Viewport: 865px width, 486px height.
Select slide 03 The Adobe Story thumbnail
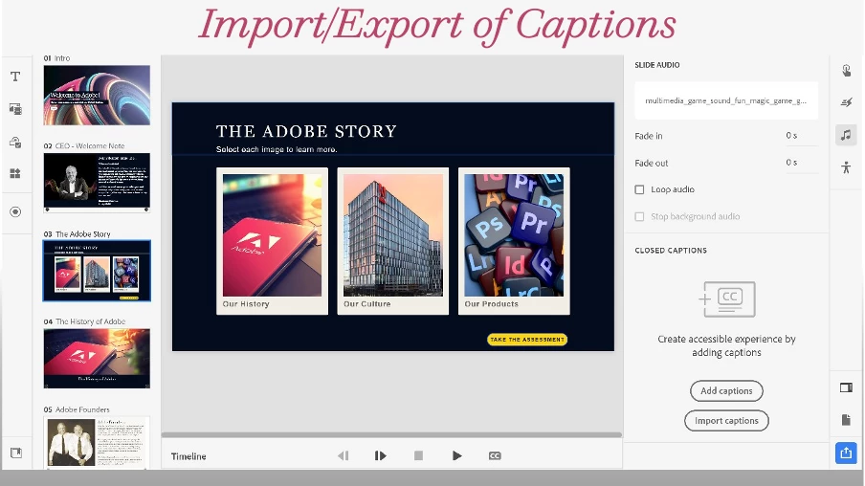click(x=97, y=271)
